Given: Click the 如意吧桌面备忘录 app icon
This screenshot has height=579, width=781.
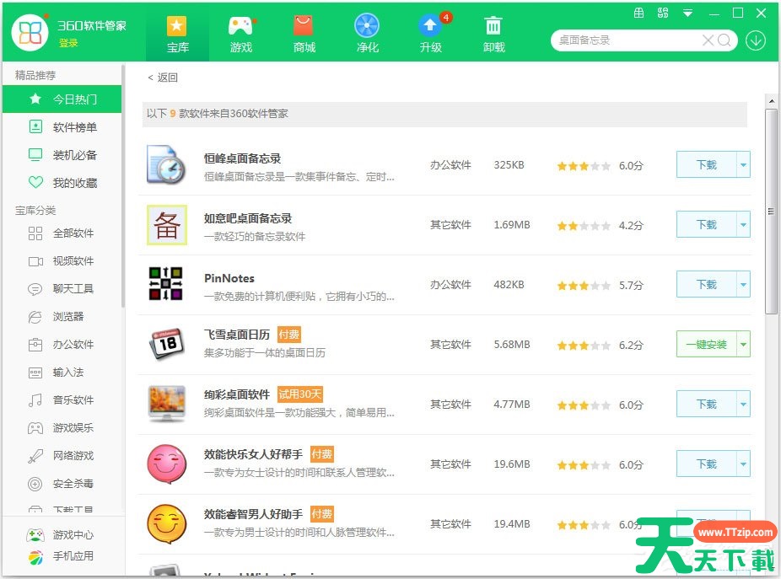Looking at the screenshot, I should coord(166,224).
